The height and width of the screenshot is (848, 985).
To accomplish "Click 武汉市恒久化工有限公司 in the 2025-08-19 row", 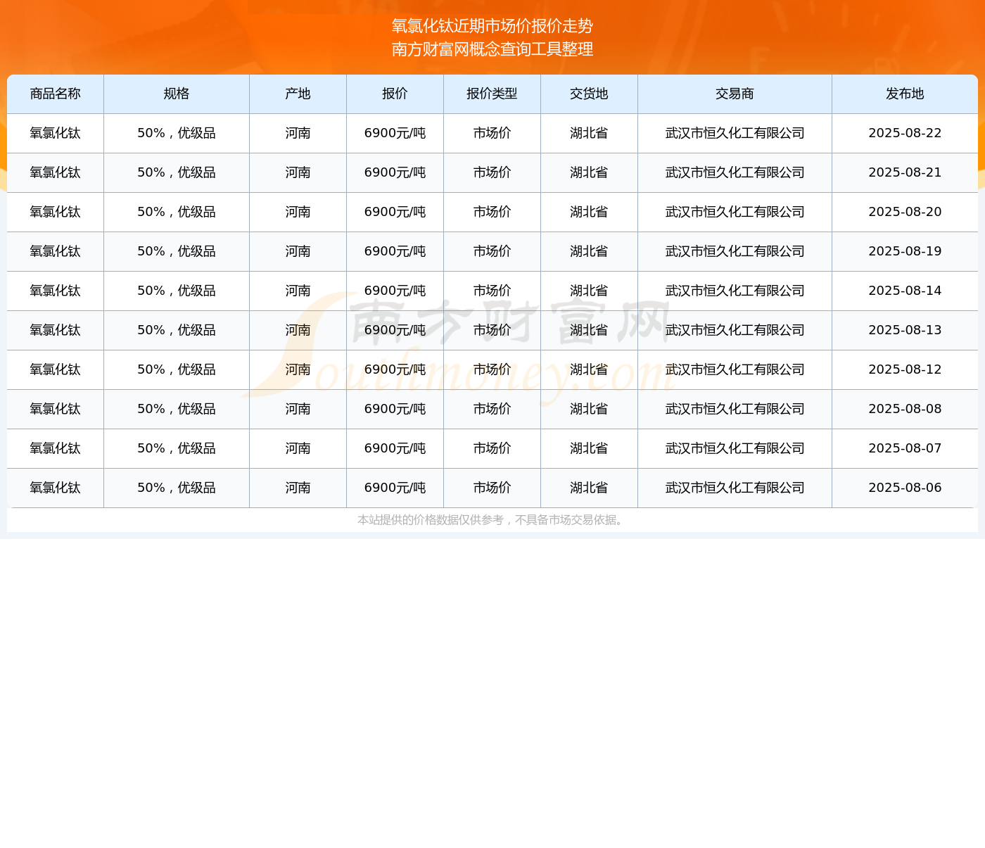I will (735, 251).
